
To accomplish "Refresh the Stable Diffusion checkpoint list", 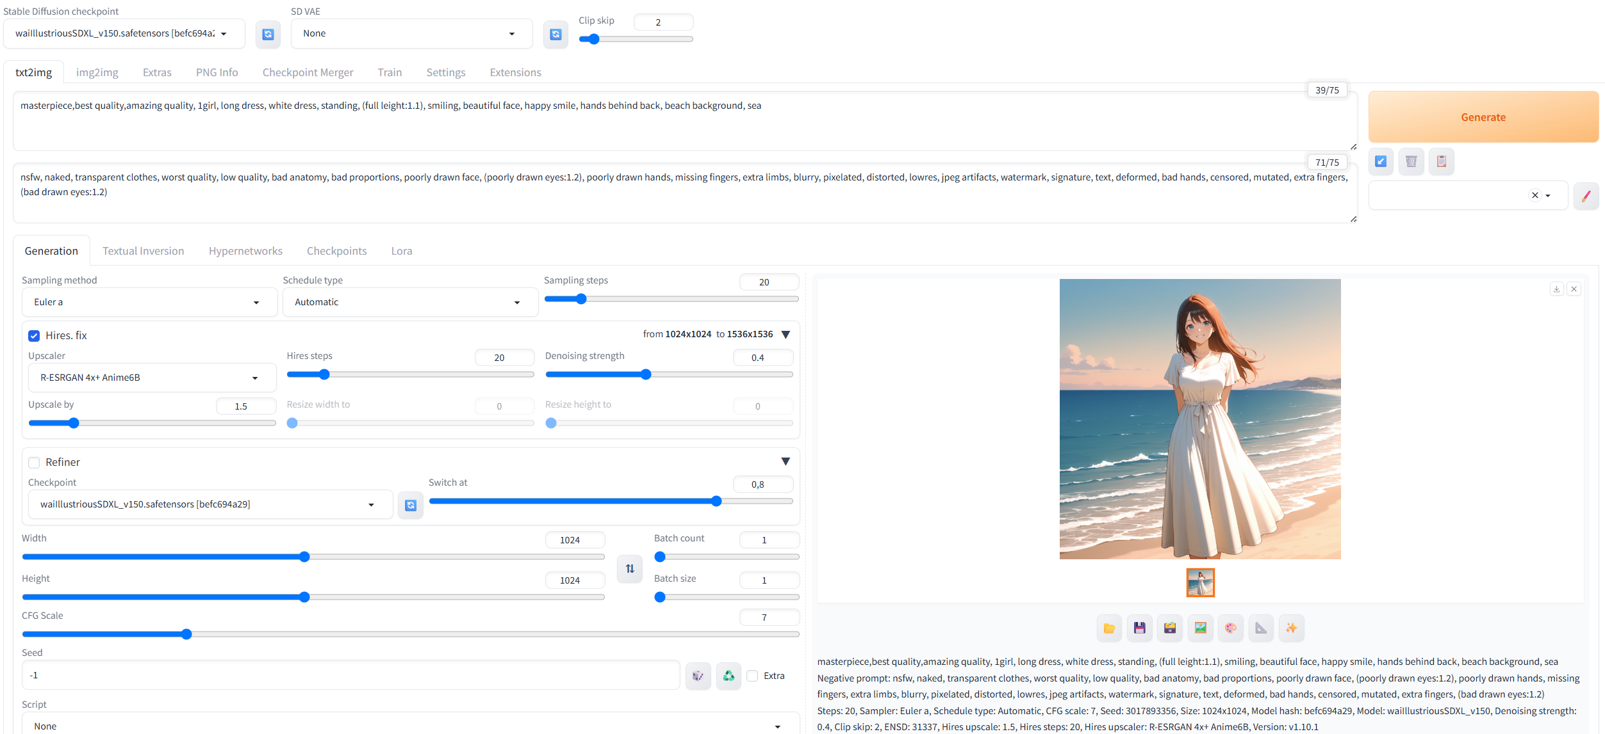I will pos(268,34).
